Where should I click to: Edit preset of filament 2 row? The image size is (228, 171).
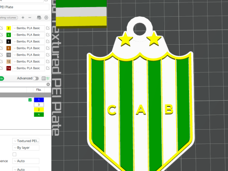point(47,28)
